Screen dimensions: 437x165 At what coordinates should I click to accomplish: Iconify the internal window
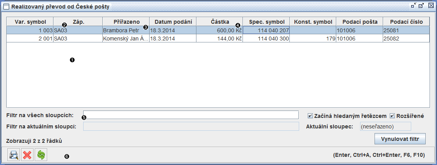click(x=413, y=6)
